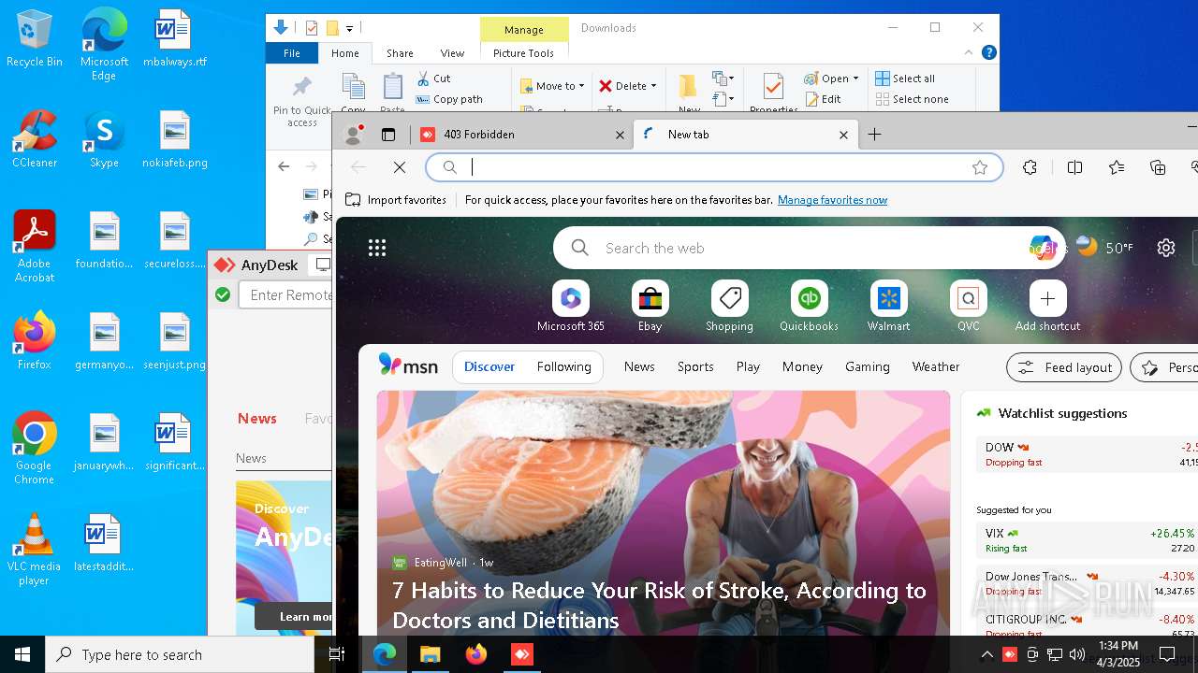Image resolution: width=1198 pixels, height=673 pixels.
Task: Add page to favorites star in address bar
Action: (x=980, y=167)
